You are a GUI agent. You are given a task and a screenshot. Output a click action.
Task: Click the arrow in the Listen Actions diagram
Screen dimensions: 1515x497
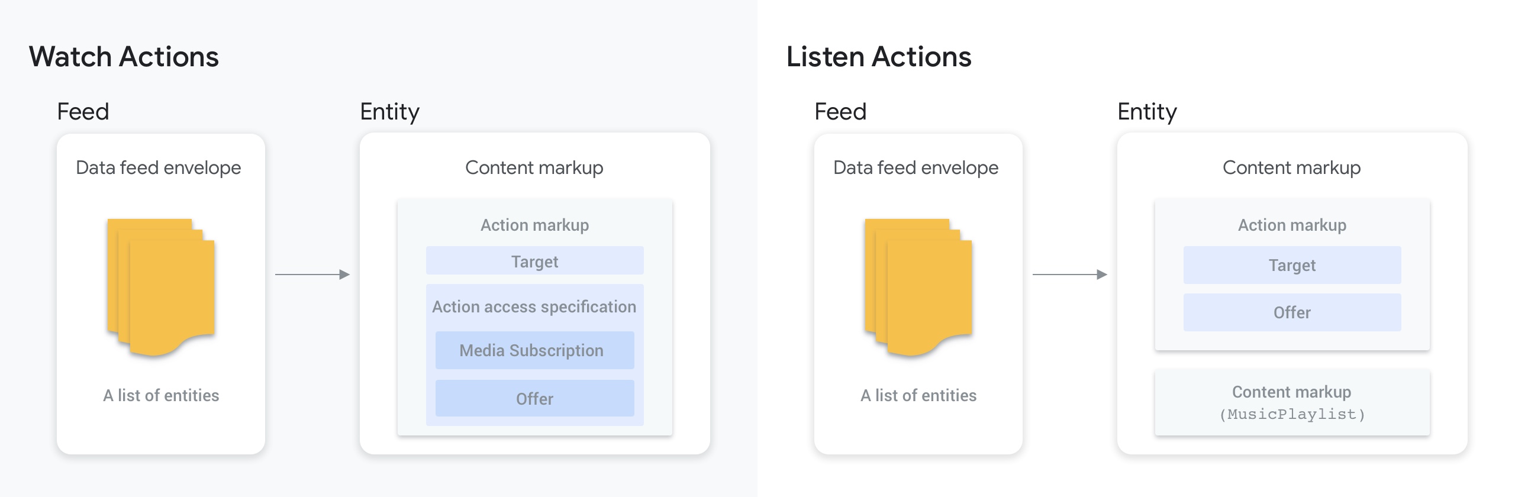click(x=1070, y=275)
